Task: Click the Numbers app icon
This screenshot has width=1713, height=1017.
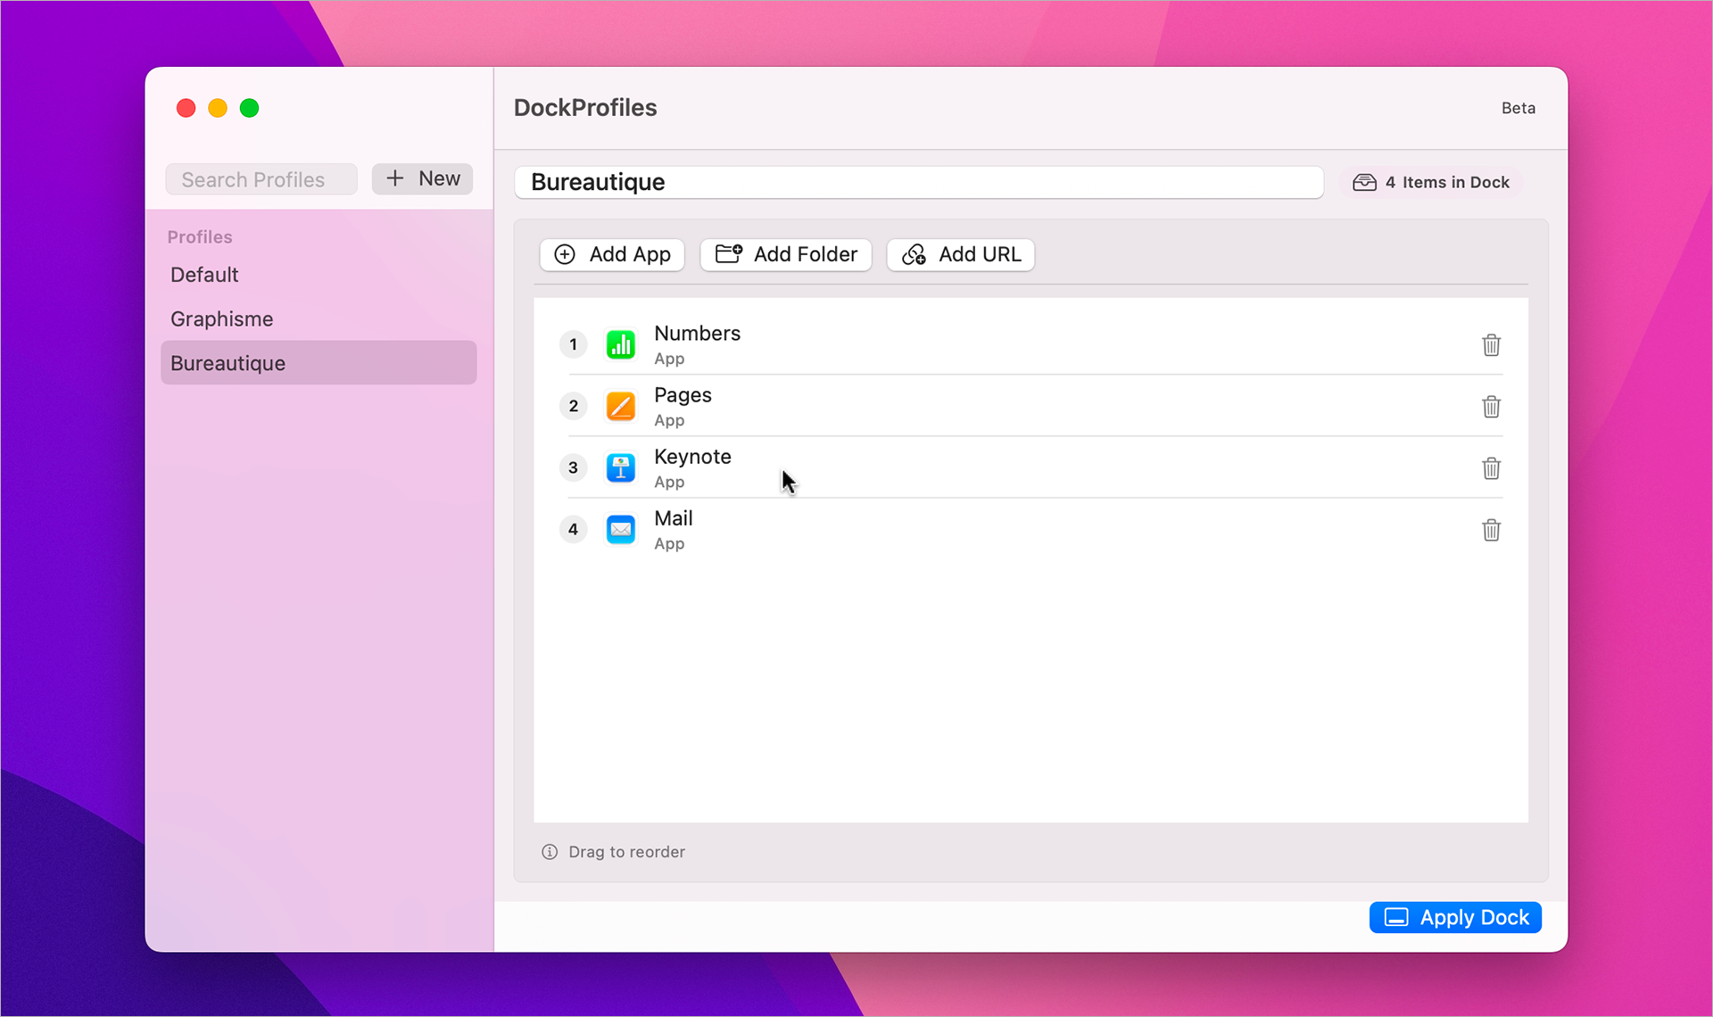Action: (x=620, y=344)
